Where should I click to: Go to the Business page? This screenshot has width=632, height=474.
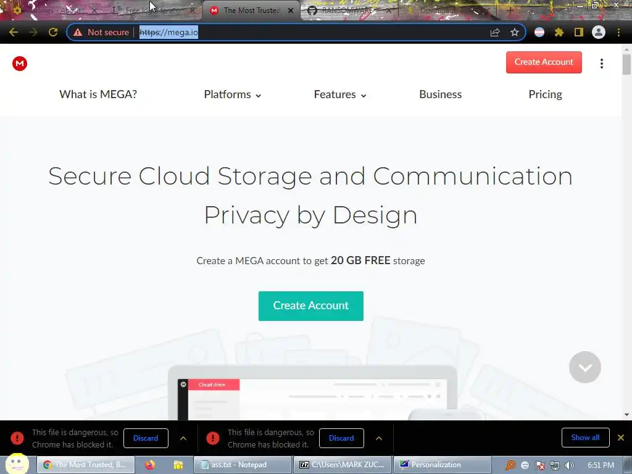click(x=441, y=94)
